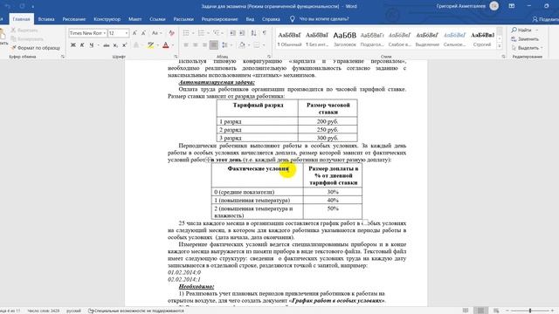Clear all text formatting

pos(171,33)
